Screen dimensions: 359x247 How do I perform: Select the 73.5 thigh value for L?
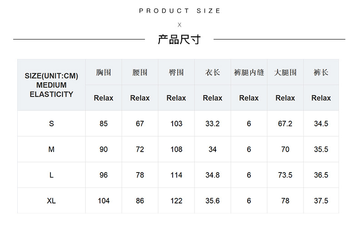[285, 175]
